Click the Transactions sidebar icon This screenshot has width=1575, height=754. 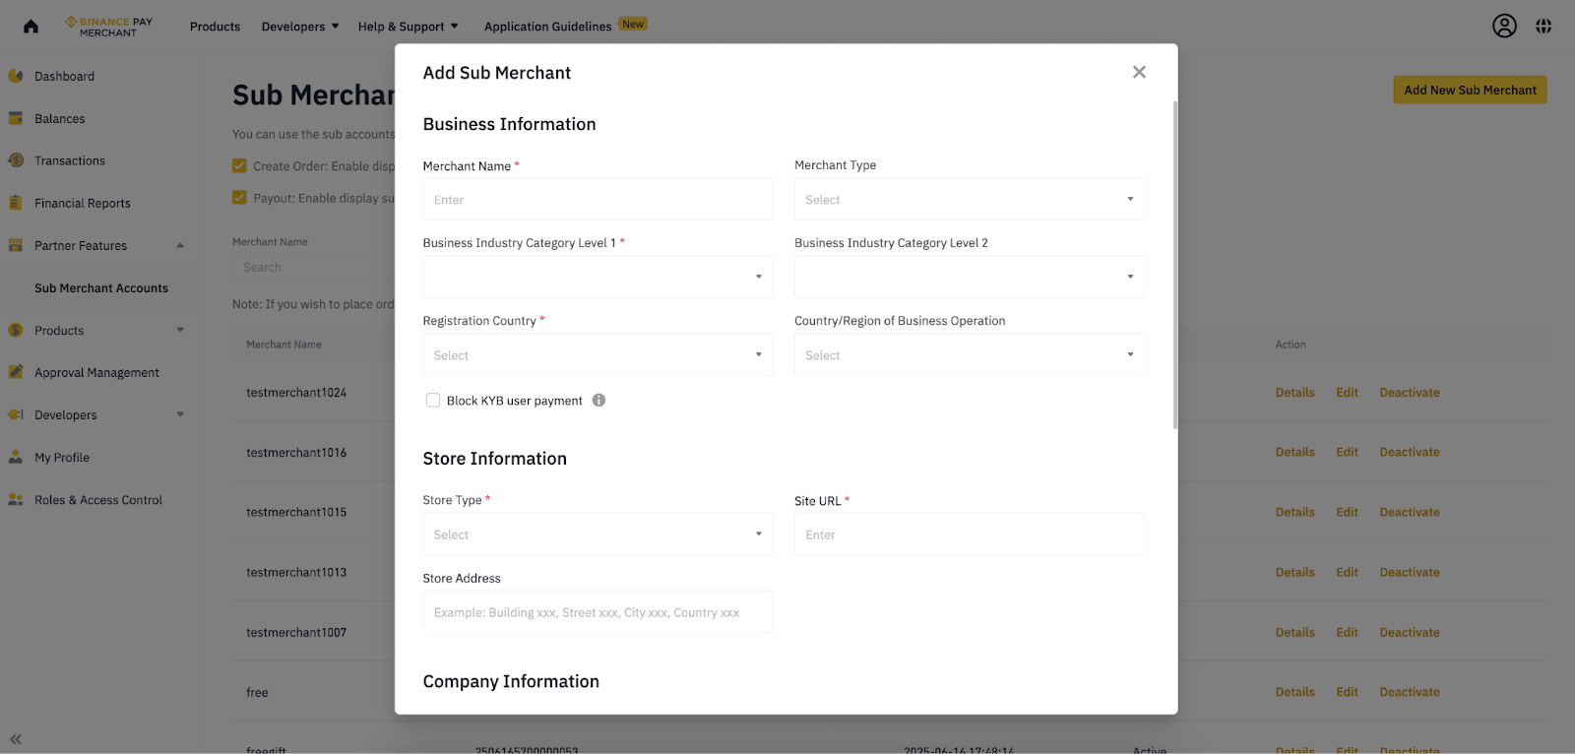(x=16, y=160)
